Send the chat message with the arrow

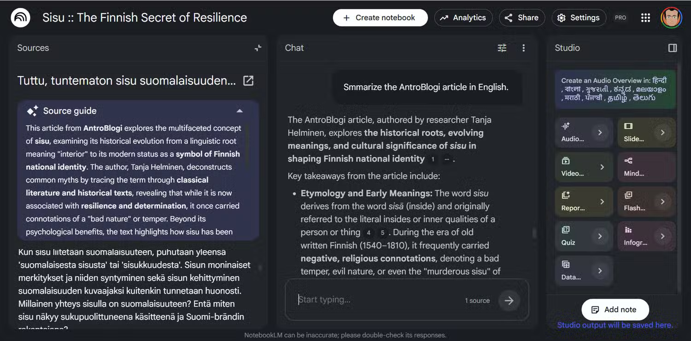509,300
